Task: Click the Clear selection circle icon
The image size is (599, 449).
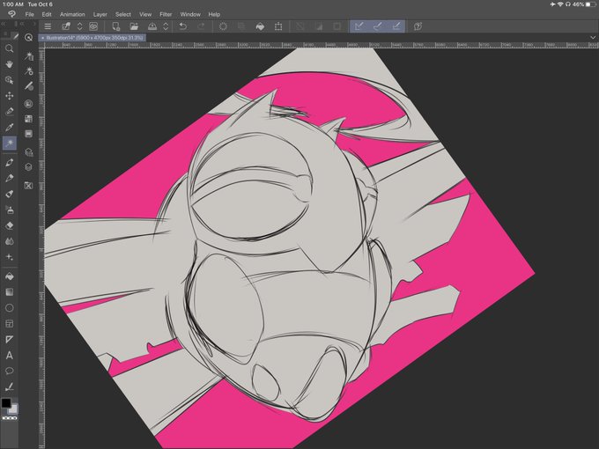Action: point(223,26)
